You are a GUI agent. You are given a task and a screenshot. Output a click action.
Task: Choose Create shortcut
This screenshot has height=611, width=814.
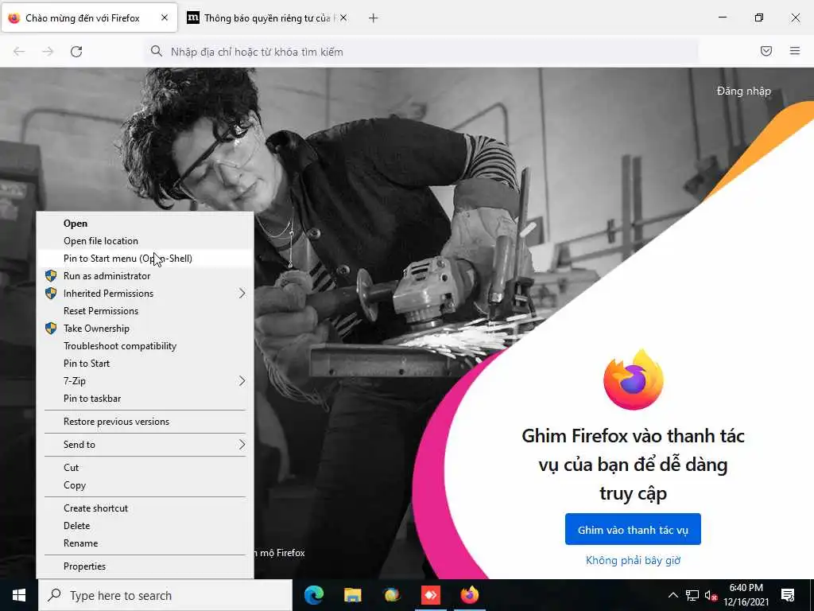point(145,508)
